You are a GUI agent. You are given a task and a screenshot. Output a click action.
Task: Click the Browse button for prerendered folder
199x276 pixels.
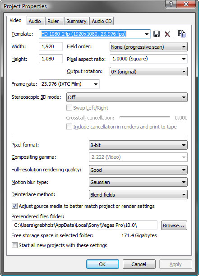click(174, 225)
